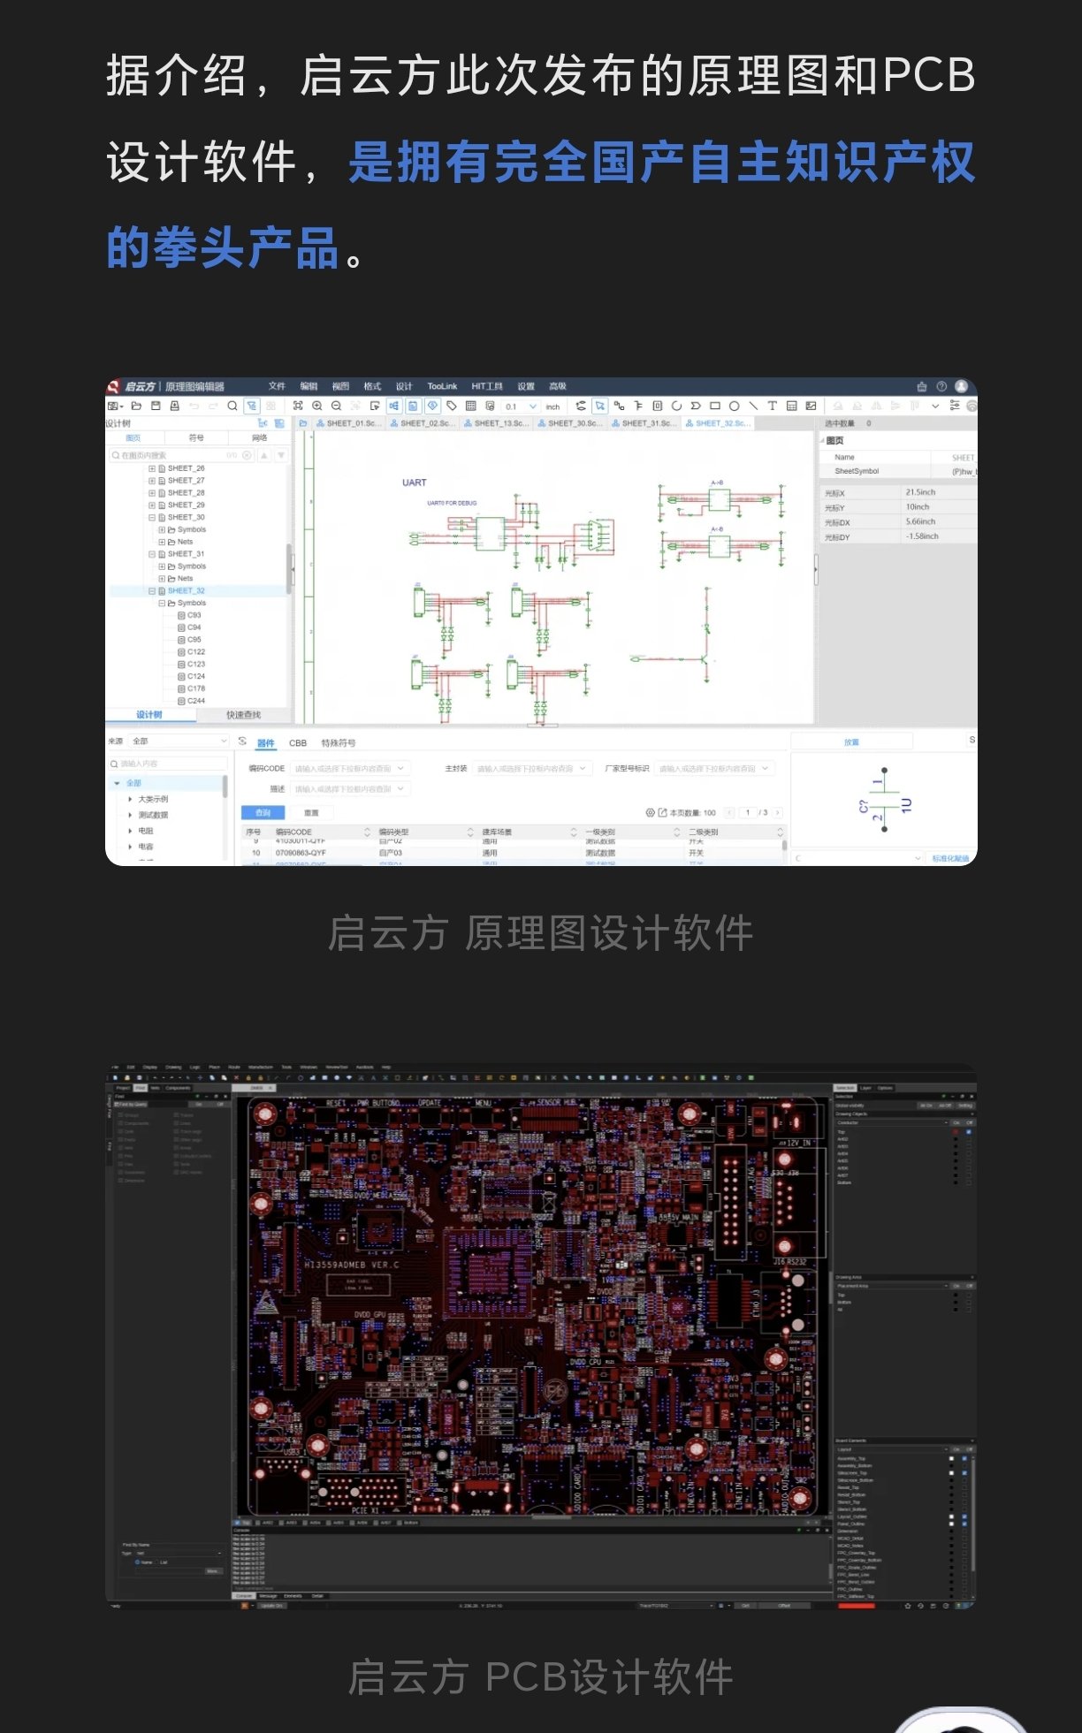Open the 格式 menu

click(x=372, y=386)
